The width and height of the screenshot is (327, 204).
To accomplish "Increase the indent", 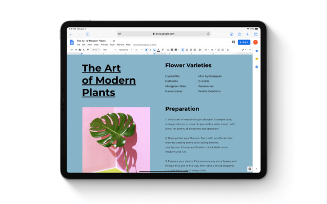I will pyautogui.click(x=223, y=50).
